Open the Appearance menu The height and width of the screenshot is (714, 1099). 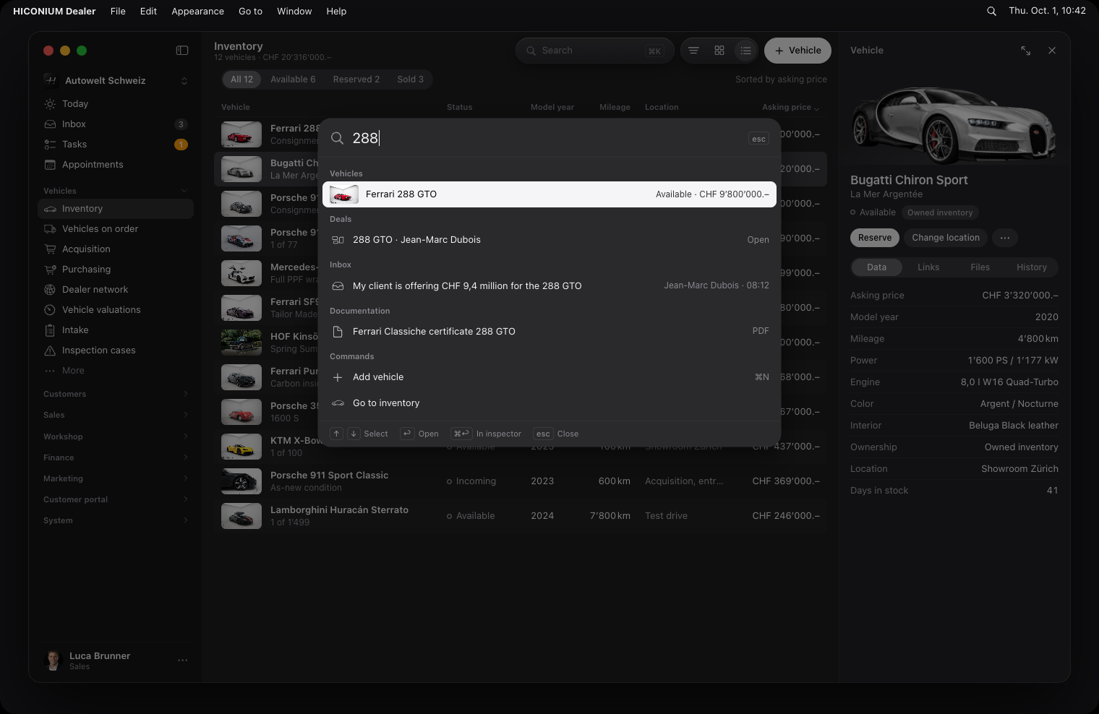click(197, 11)
